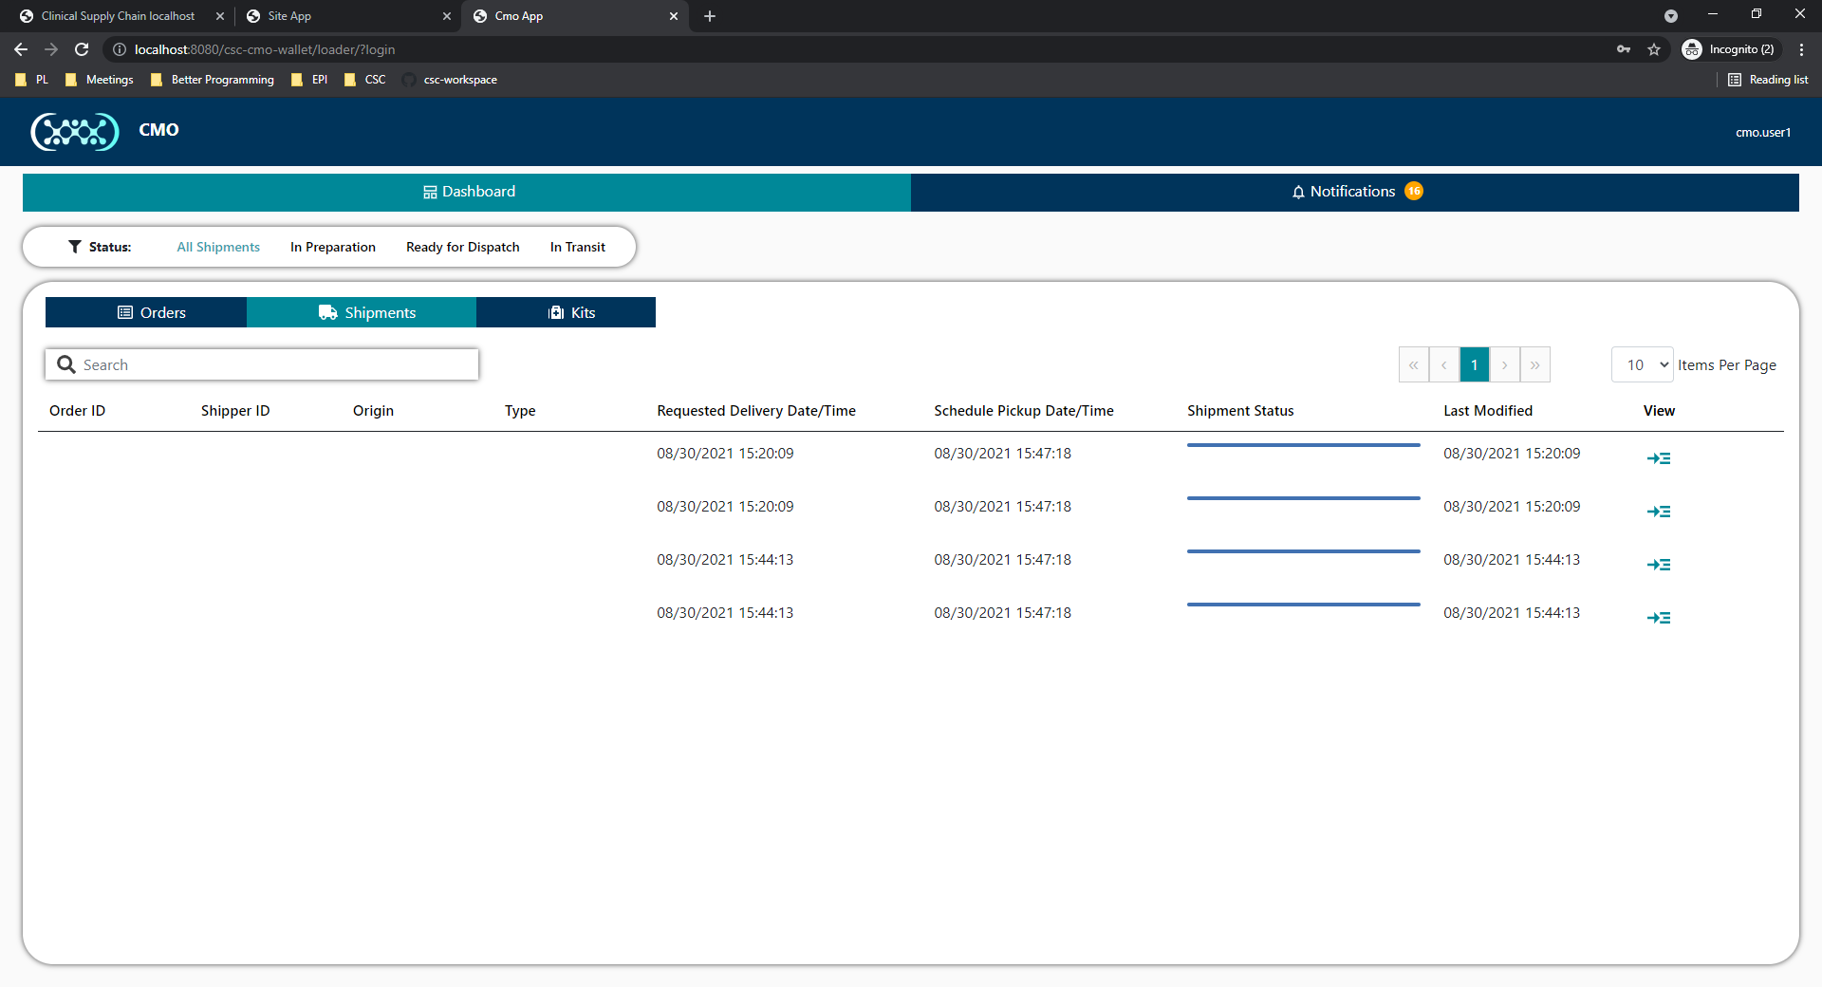Click the first row's shipment status bar
The height and width of the screenshot is (987, 1822).
1304,446
